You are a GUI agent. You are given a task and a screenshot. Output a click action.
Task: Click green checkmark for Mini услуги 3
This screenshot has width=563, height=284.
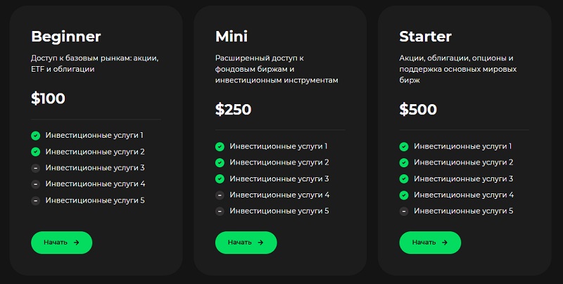220,179
